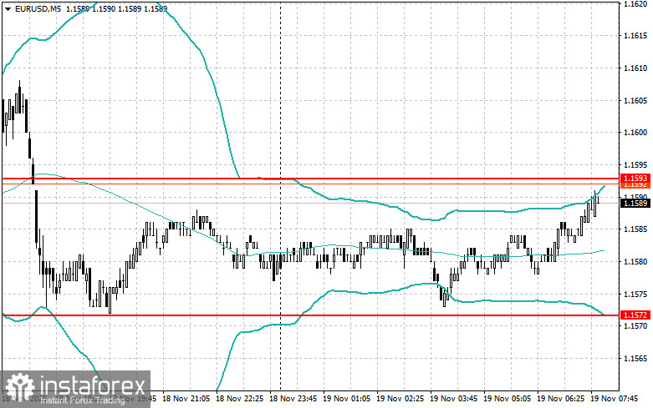Click the 1.1585 price scale value
The height and width of the screenshot is (408, 653).
(x=635, y=229)
